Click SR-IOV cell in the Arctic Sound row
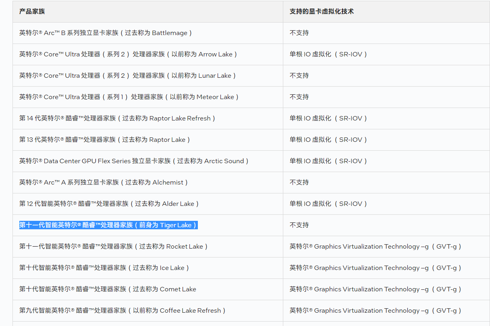The image size is (490, 326). (x=329, y=161)
